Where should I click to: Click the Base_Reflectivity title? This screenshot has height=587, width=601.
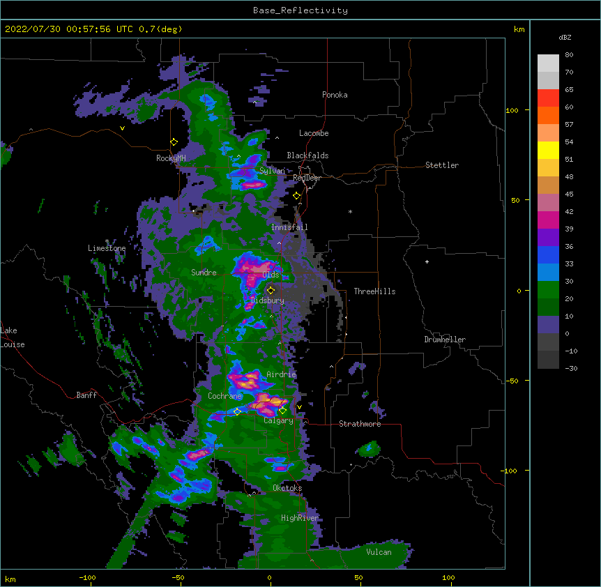click(x=300, y=10)
